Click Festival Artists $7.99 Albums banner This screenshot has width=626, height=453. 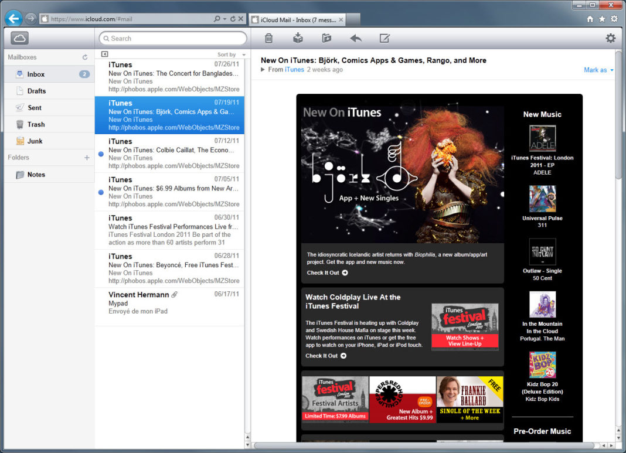click(335, 399)
